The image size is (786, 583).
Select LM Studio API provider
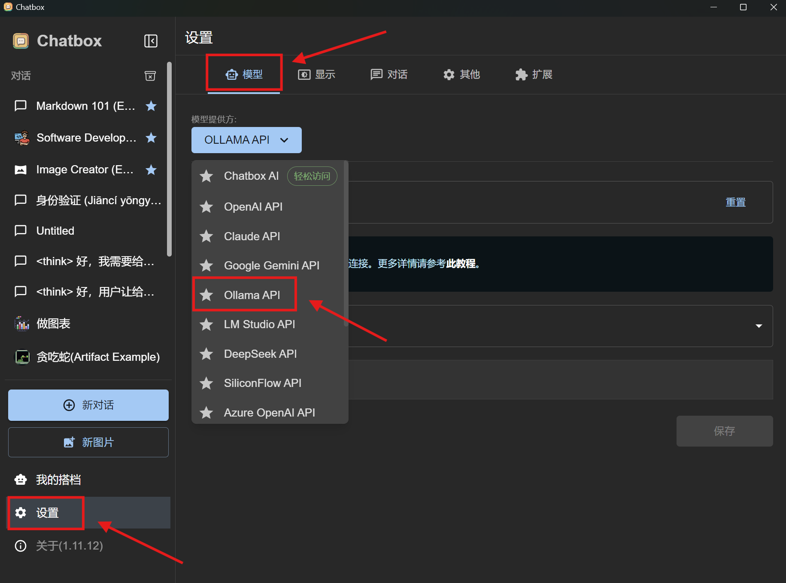(268, 324)
